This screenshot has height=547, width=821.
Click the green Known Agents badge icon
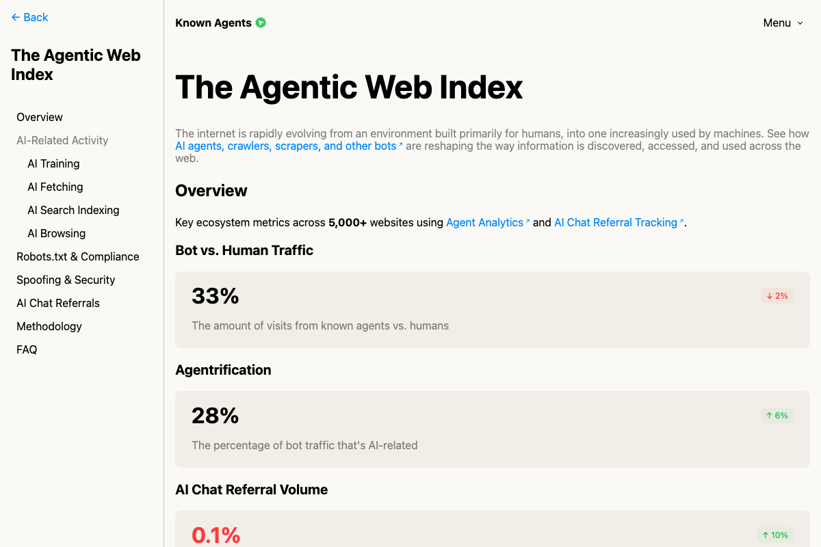[261, 23]
